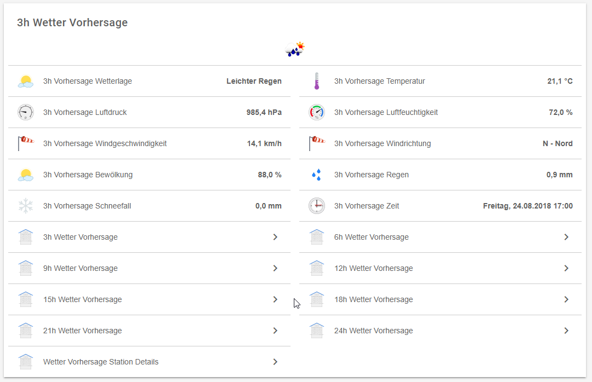Screen dimensions: 592x382
Task: Click the sun-cloud Wetterlage icon
Action: pos(26,80)
